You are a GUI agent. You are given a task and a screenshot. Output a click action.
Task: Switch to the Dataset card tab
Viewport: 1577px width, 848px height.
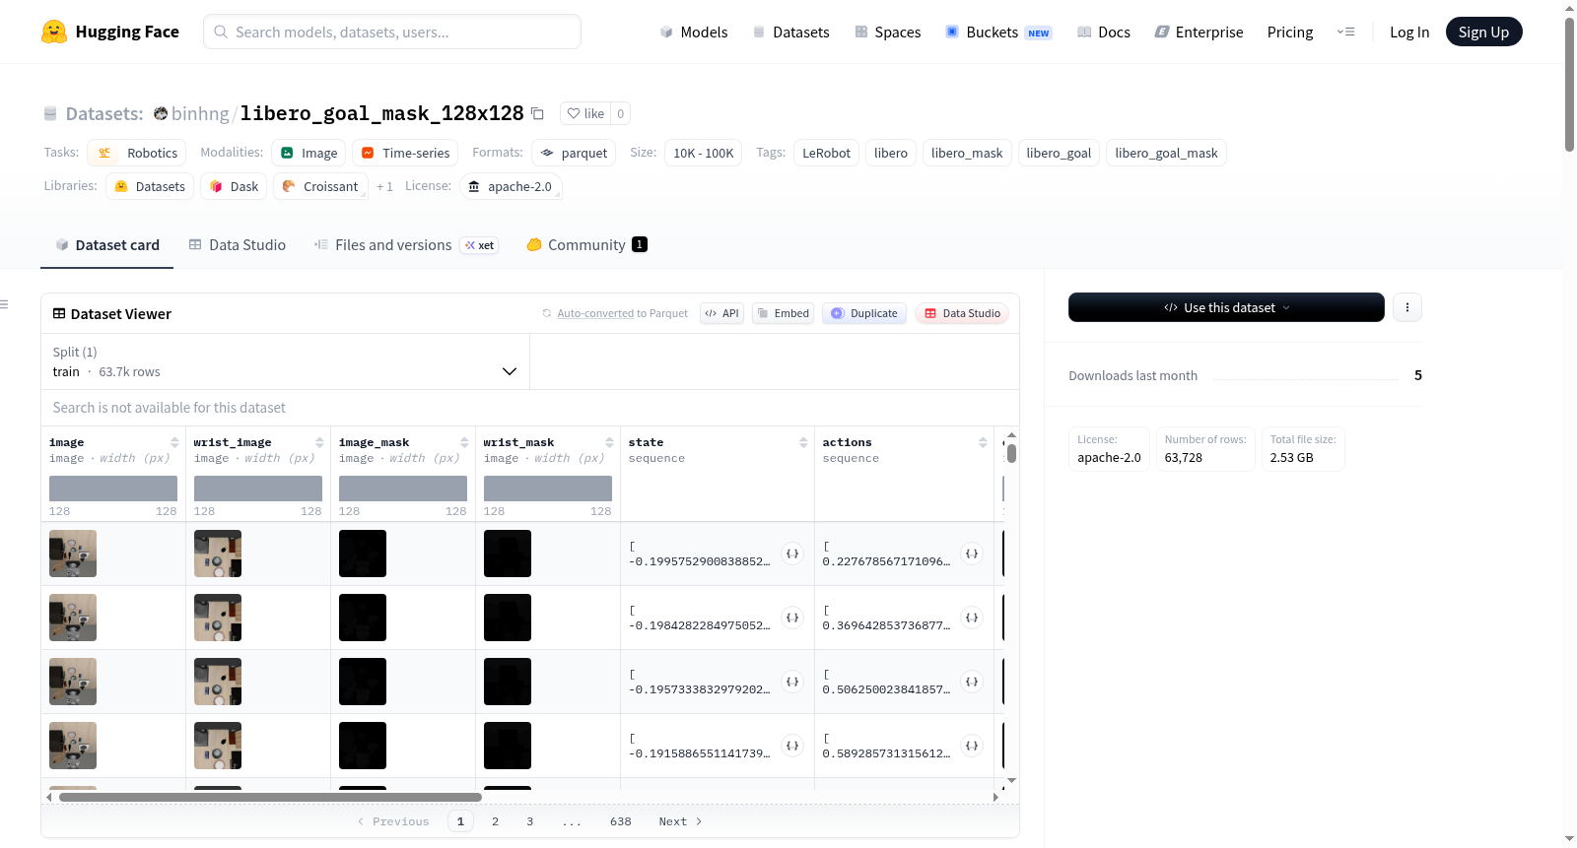tap(107, 245)
